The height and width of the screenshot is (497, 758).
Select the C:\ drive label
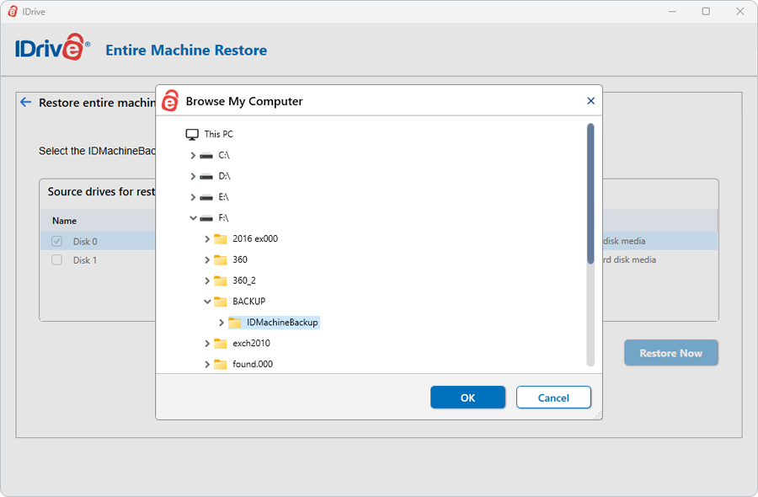(x=224, y=155)
